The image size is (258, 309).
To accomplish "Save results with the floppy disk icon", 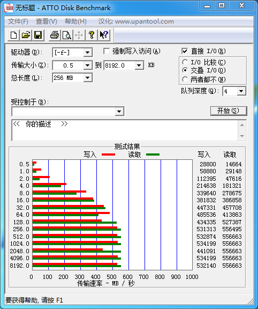I will [x=38, y=35].
